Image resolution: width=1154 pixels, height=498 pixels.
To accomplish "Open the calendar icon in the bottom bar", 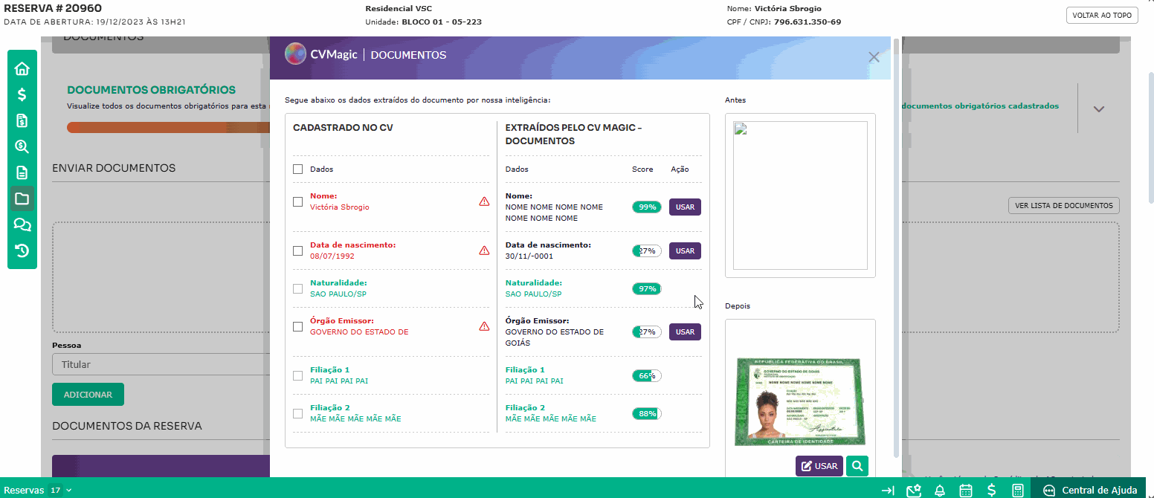I will click(x=966, y=491).
